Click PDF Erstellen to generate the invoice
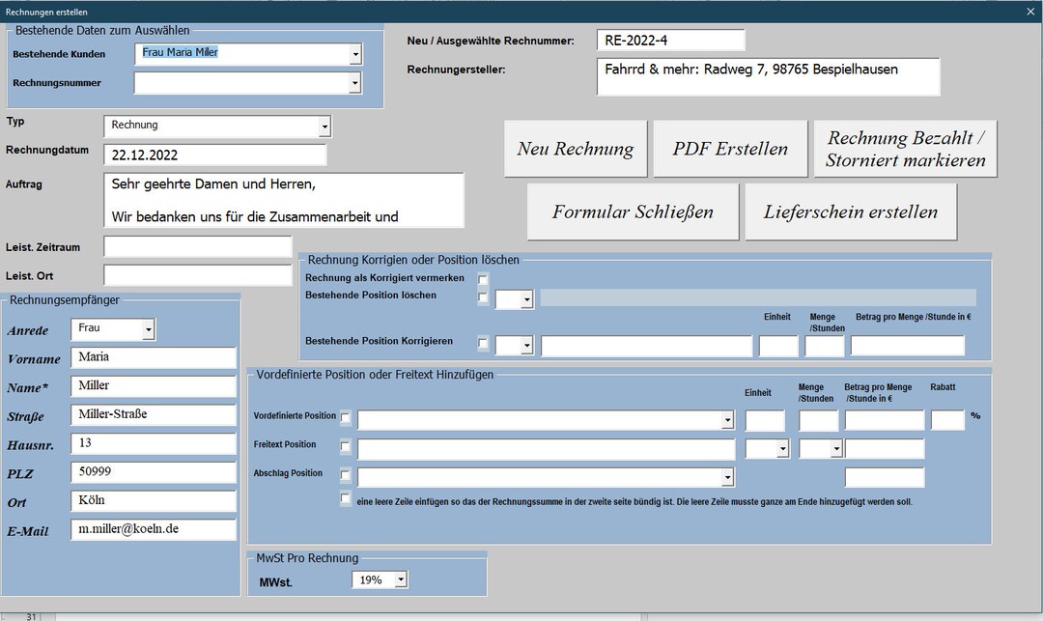1043x621 pixels. pos(730,148)
